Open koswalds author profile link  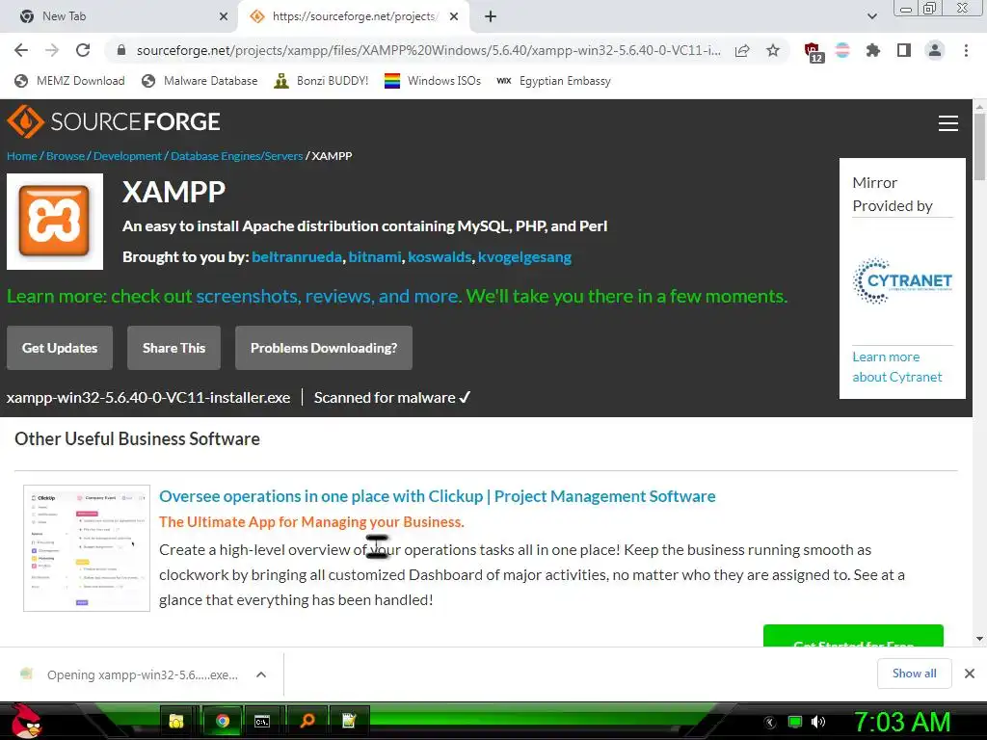point(440,256)
